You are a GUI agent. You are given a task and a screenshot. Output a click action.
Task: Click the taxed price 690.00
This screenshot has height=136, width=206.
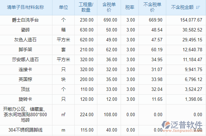(110, 20)
